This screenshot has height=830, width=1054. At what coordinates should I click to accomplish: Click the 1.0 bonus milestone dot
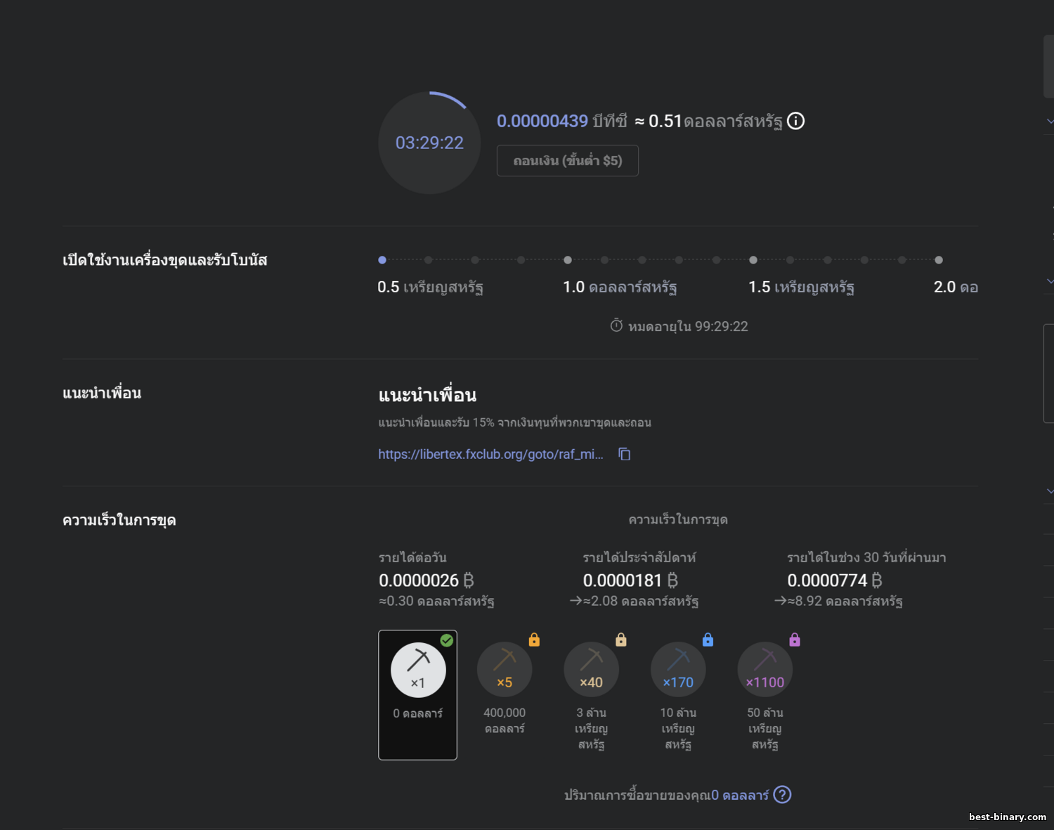pyautogui.click(x=568, y=260)
